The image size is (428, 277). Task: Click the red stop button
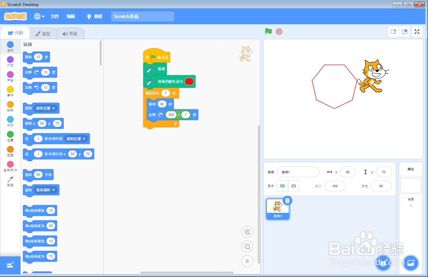point(279,32)
